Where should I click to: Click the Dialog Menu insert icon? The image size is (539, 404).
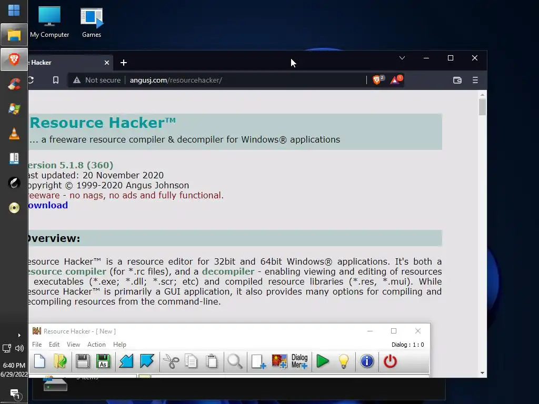click(300, 361)
